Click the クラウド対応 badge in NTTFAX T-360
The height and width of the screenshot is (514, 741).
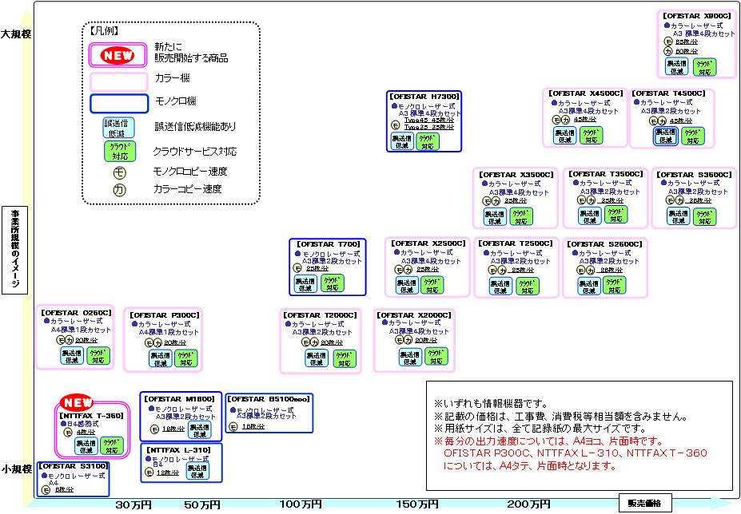112,446
